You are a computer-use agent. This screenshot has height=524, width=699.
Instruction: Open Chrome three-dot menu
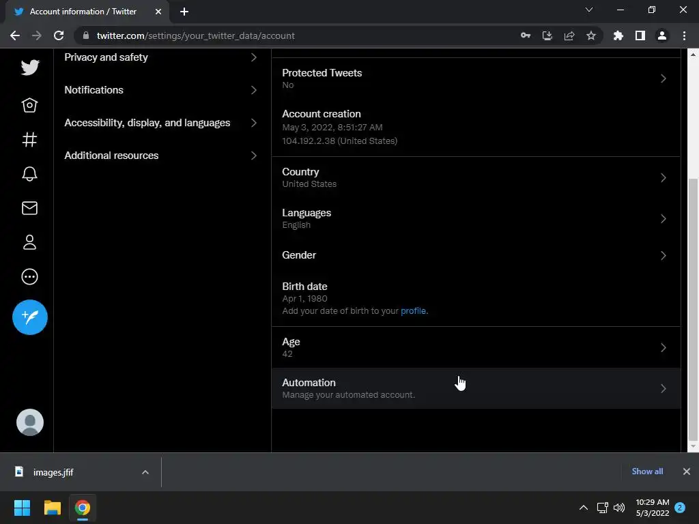click(684, 35)
